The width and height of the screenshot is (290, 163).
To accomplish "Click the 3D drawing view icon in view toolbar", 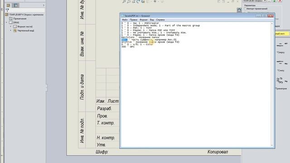I will pyautogui.click(x=143, y=1).
